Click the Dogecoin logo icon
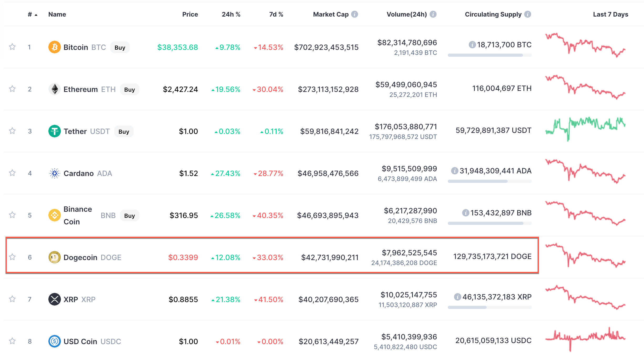This screenshot has width=644, height=362. pyautogui.click(x=54, y=257)
